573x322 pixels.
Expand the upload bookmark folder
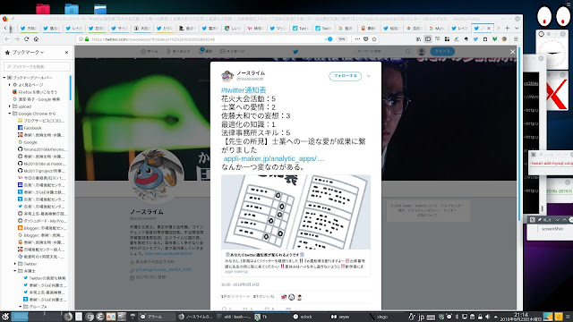tap(10, 106)
